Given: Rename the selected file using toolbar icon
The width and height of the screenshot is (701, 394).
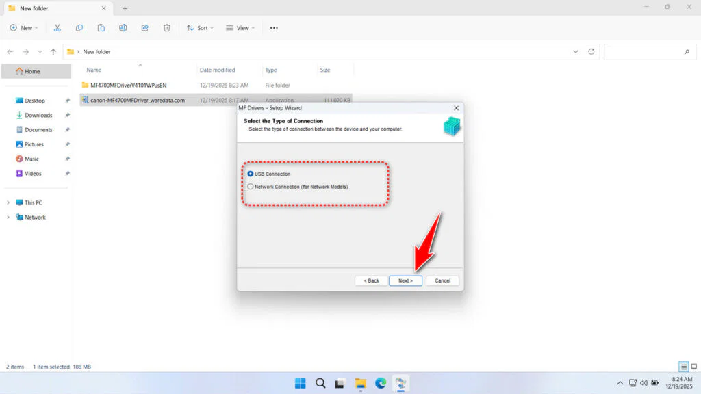Looking at the screenshot, I should pyautogui.click(x=123, y=28).
